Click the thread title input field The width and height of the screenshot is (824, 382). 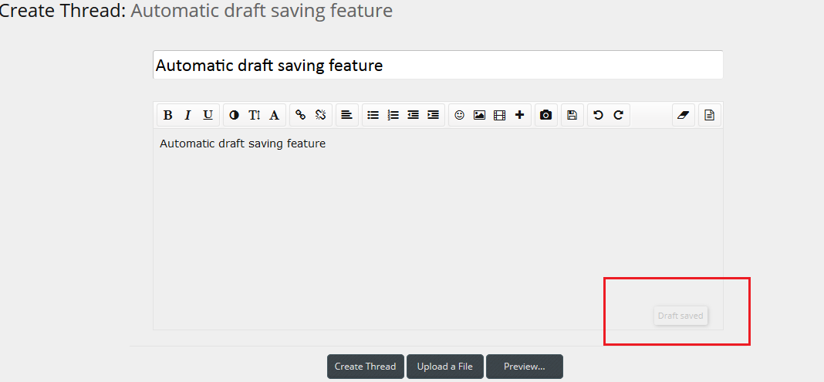pyautogui.click(x=437, y=65)
